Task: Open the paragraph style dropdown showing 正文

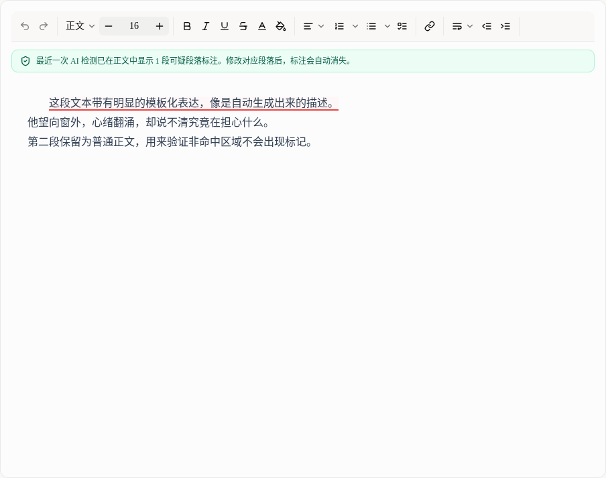Action: (79, 26)
